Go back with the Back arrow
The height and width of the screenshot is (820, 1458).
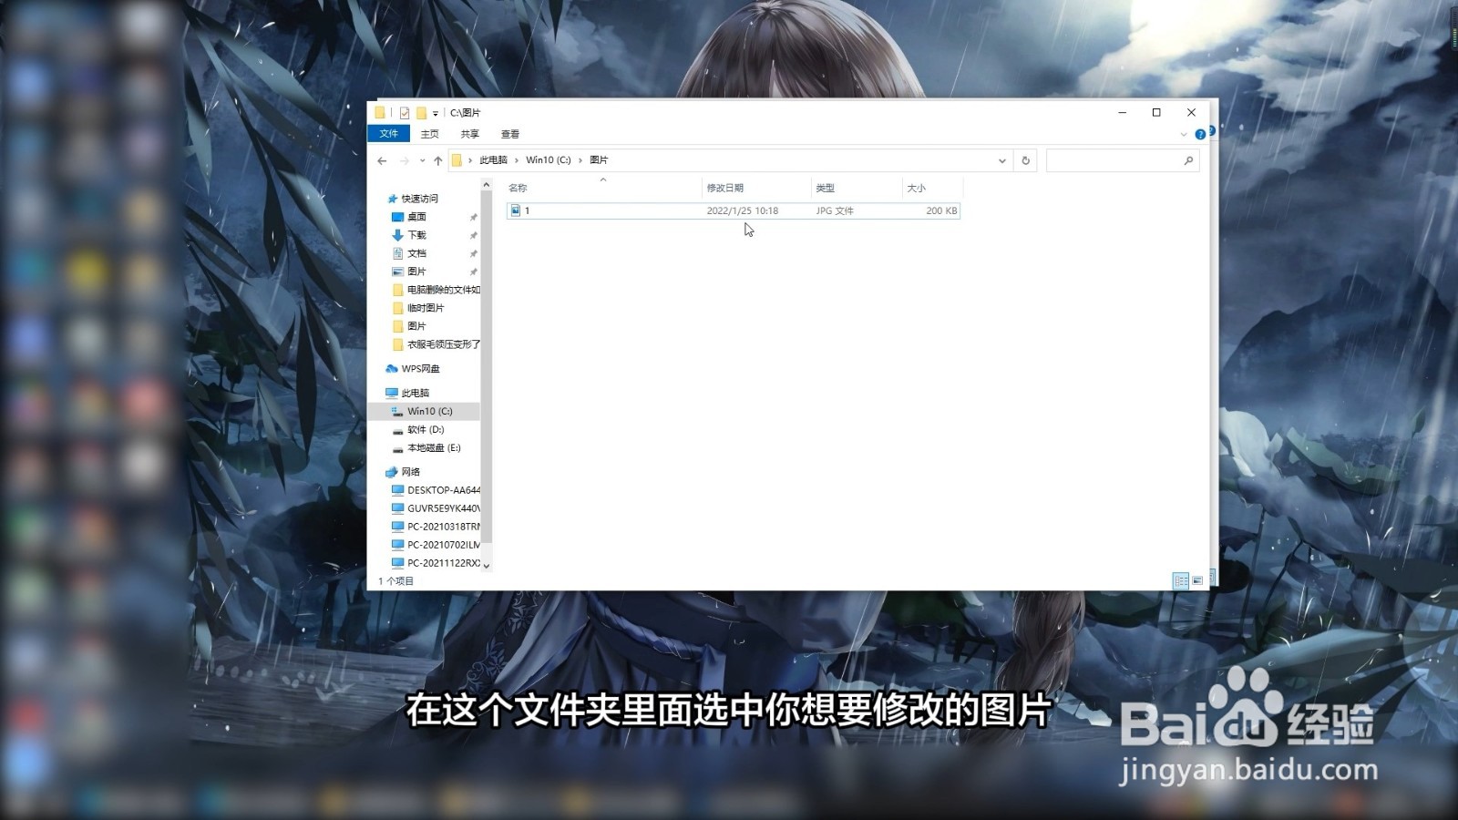382,160
